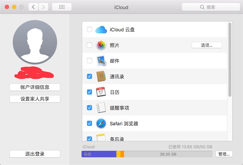Click the 帐户详细信息 button
243x165 pixels.
35,87
